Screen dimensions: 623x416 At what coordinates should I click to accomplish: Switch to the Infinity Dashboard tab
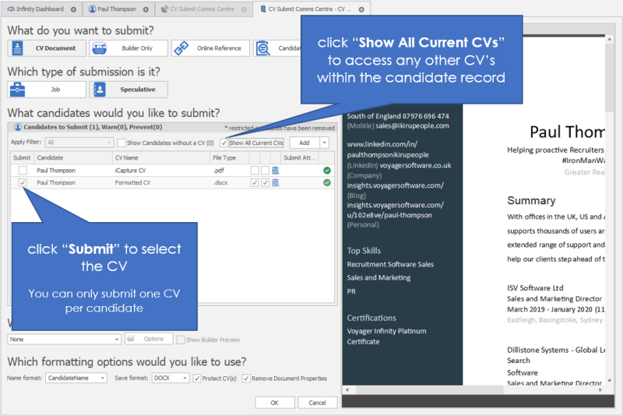point(37,9)
